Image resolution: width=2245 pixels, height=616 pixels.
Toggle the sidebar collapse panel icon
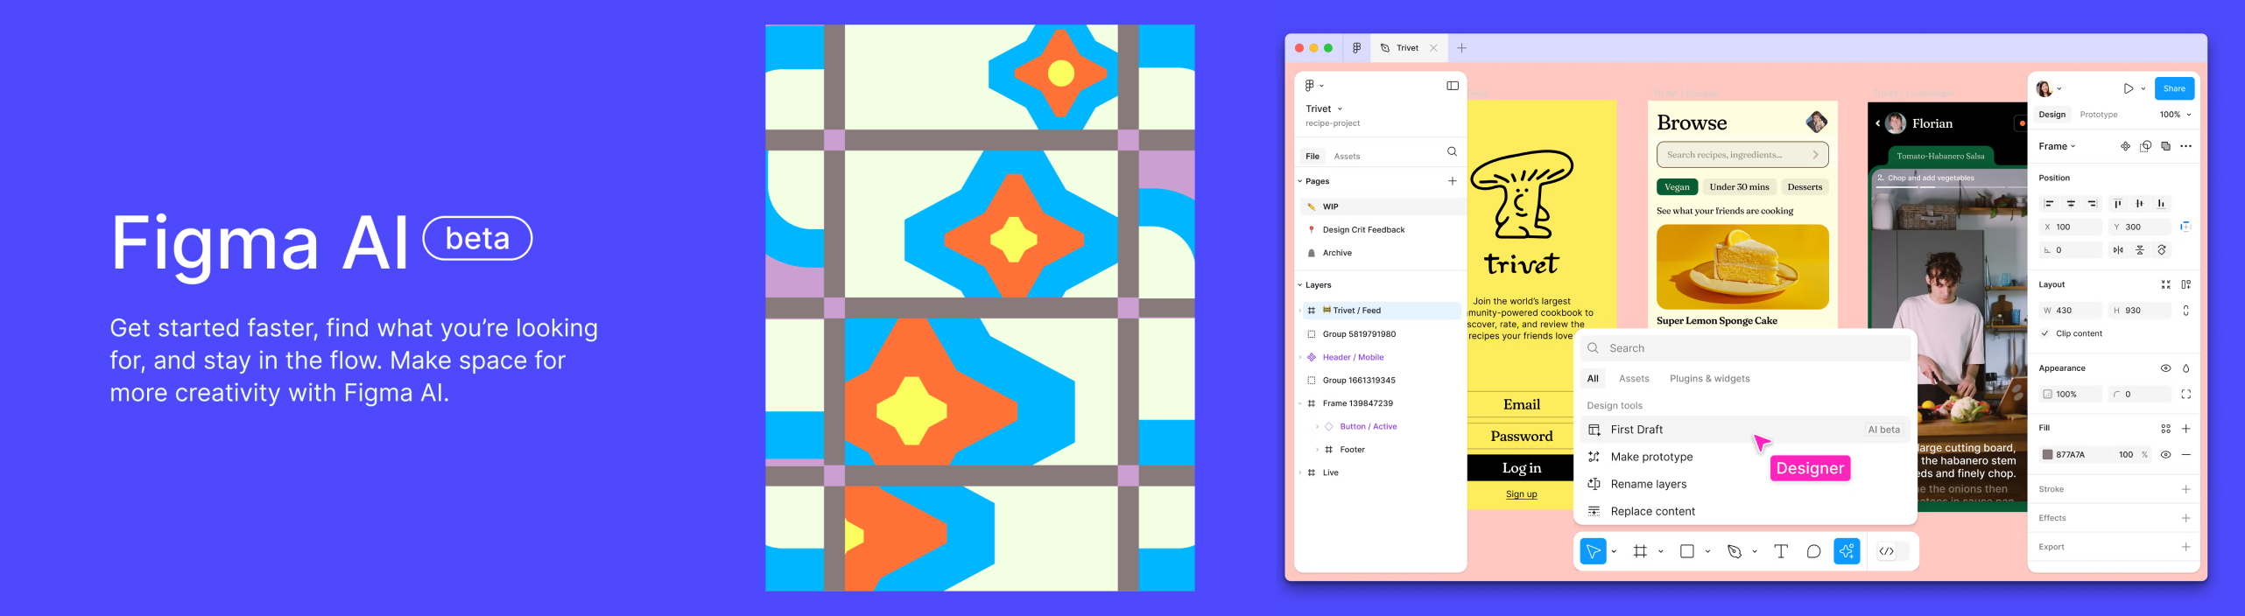pyautogui.click(x=1453, y=86)
